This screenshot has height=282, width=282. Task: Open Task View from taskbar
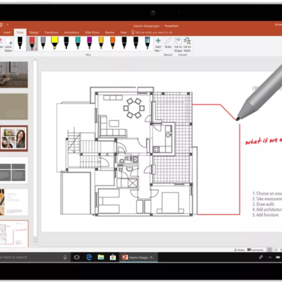pos(77,257)
